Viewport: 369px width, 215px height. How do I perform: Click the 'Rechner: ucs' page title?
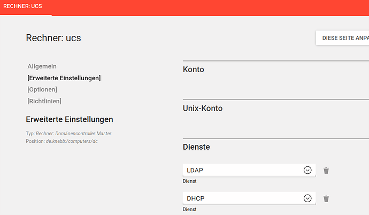click(x=53, y=38)
